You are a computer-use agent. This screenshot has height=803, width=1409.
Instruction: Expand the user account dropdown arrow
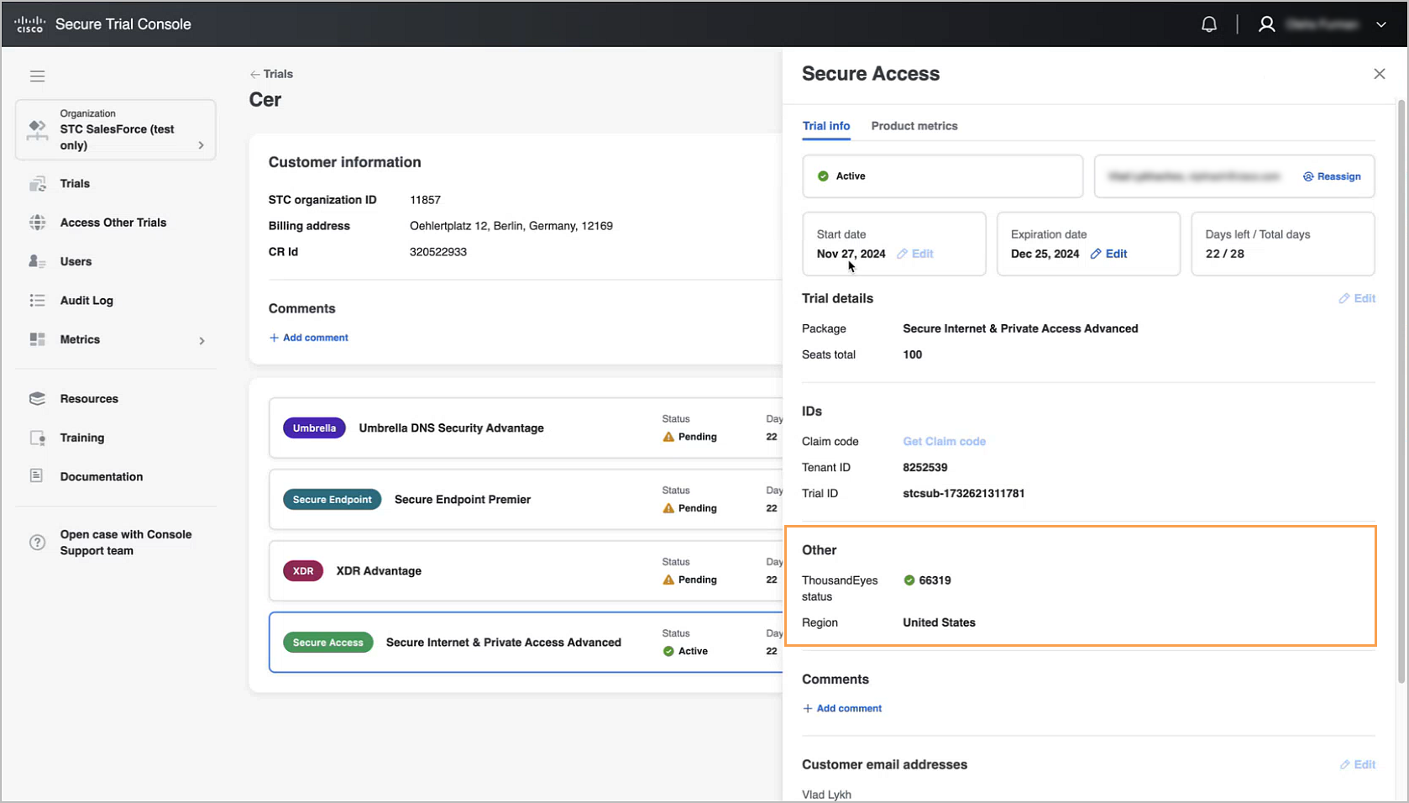coord(1380,24)
